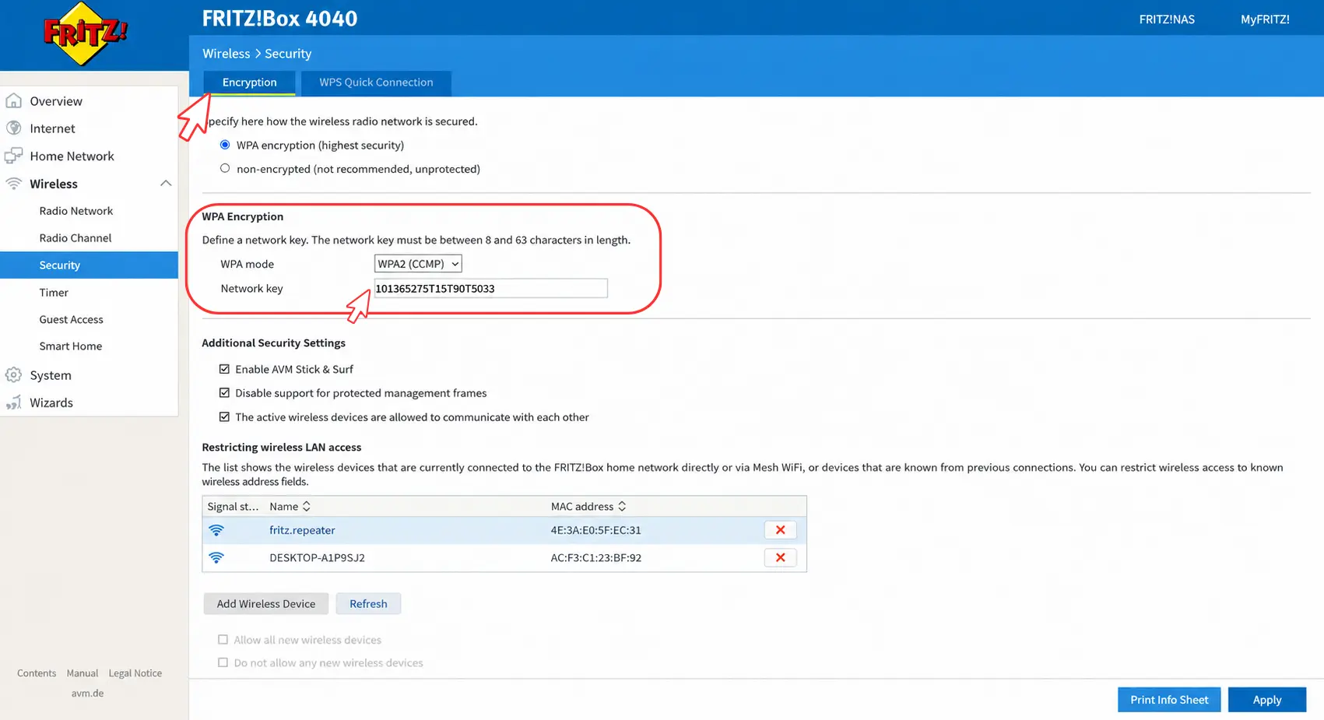Open the Legal Notice link
Image resolution: width=1324 pixels, height=720 pixels.
pos(135,673)
